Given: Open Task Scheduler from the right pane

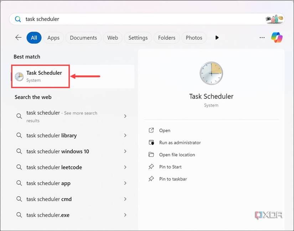Looking at the screenshot, I should pos(165,130).
